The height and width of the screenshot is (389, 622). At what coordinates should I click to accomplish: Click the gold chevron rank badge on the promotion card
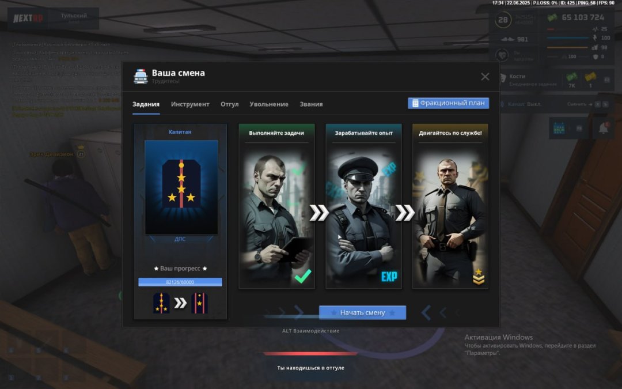pyautogui.click(x=478, y=277)
